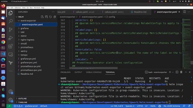Screen dimensions: 193x108
Task: Open the File menu
Action: coord(8,7)
